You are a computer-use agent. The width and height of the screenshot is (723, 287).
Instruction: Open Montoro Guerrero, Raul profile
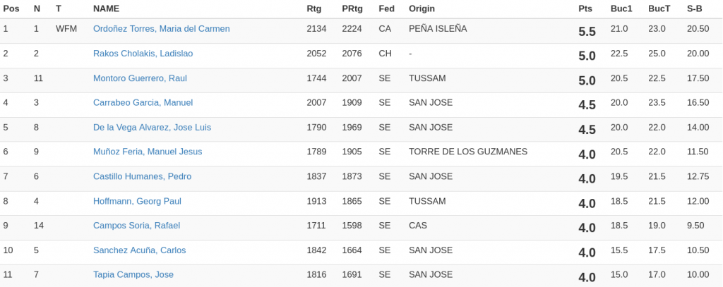tap(140, 78)
